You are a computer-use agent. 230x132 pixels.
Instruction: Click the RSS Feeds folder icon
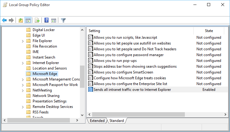point(28,112)
